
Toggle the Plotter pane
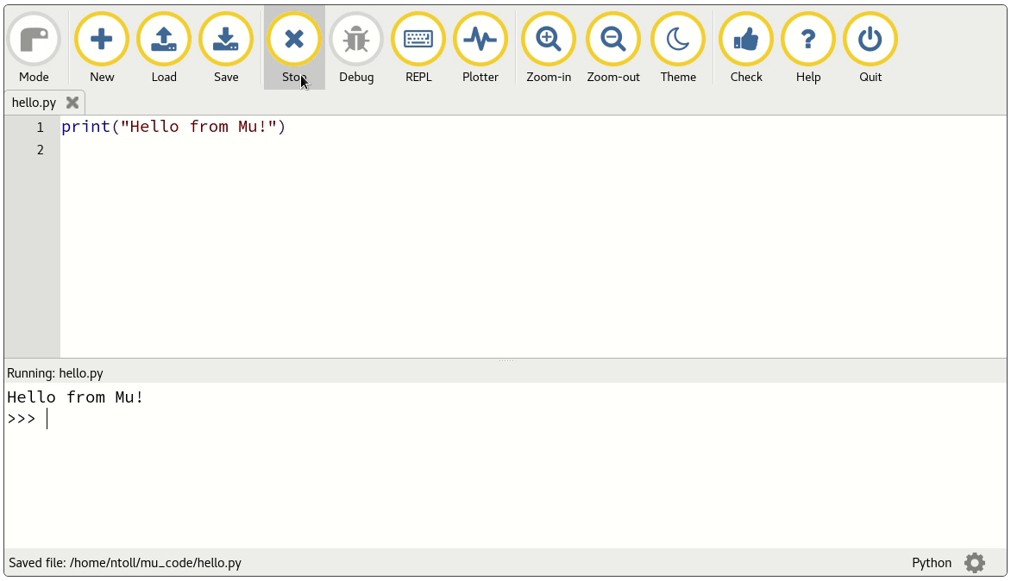(480, 40)
